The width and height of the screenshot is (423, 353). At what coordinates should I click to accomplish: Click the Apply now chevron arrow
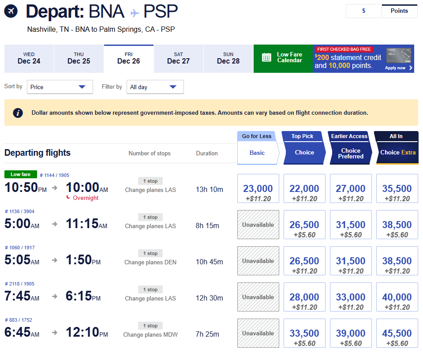(411, 68)
